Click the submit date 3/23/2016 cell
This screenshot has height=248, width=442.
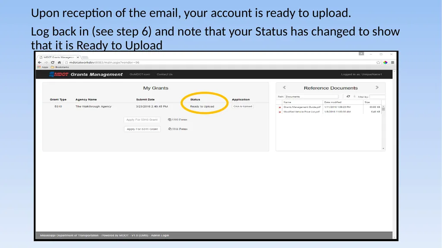coord(152,107)
